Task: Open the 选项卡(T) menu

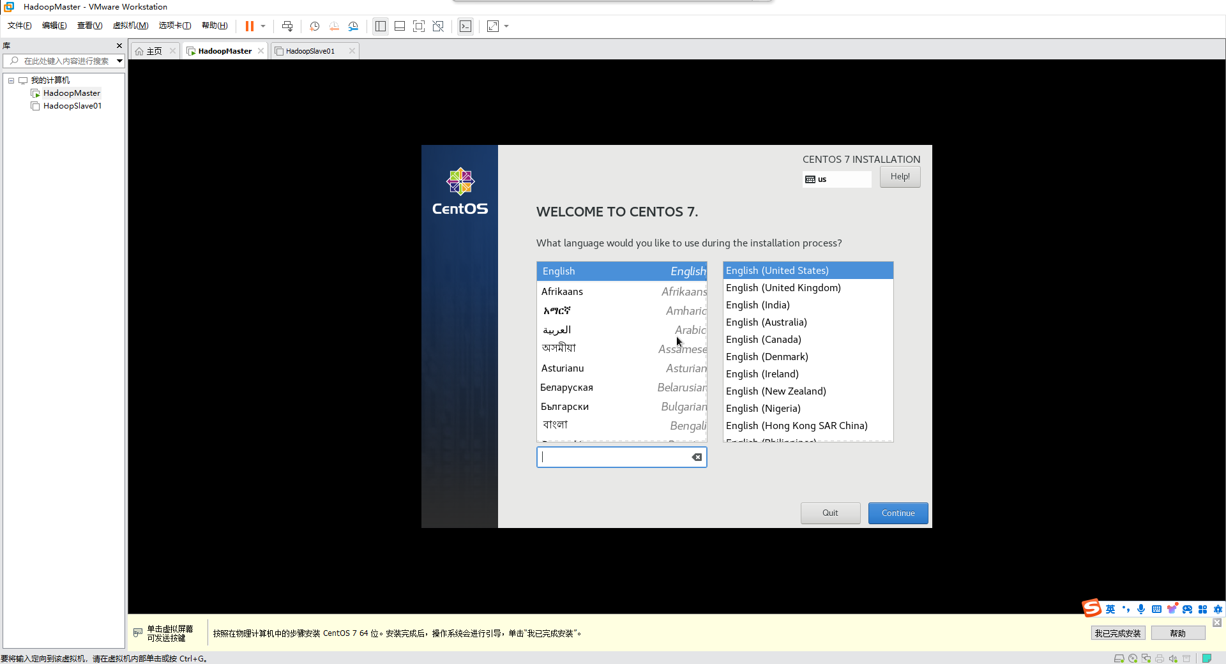Action: pos(175,26)
